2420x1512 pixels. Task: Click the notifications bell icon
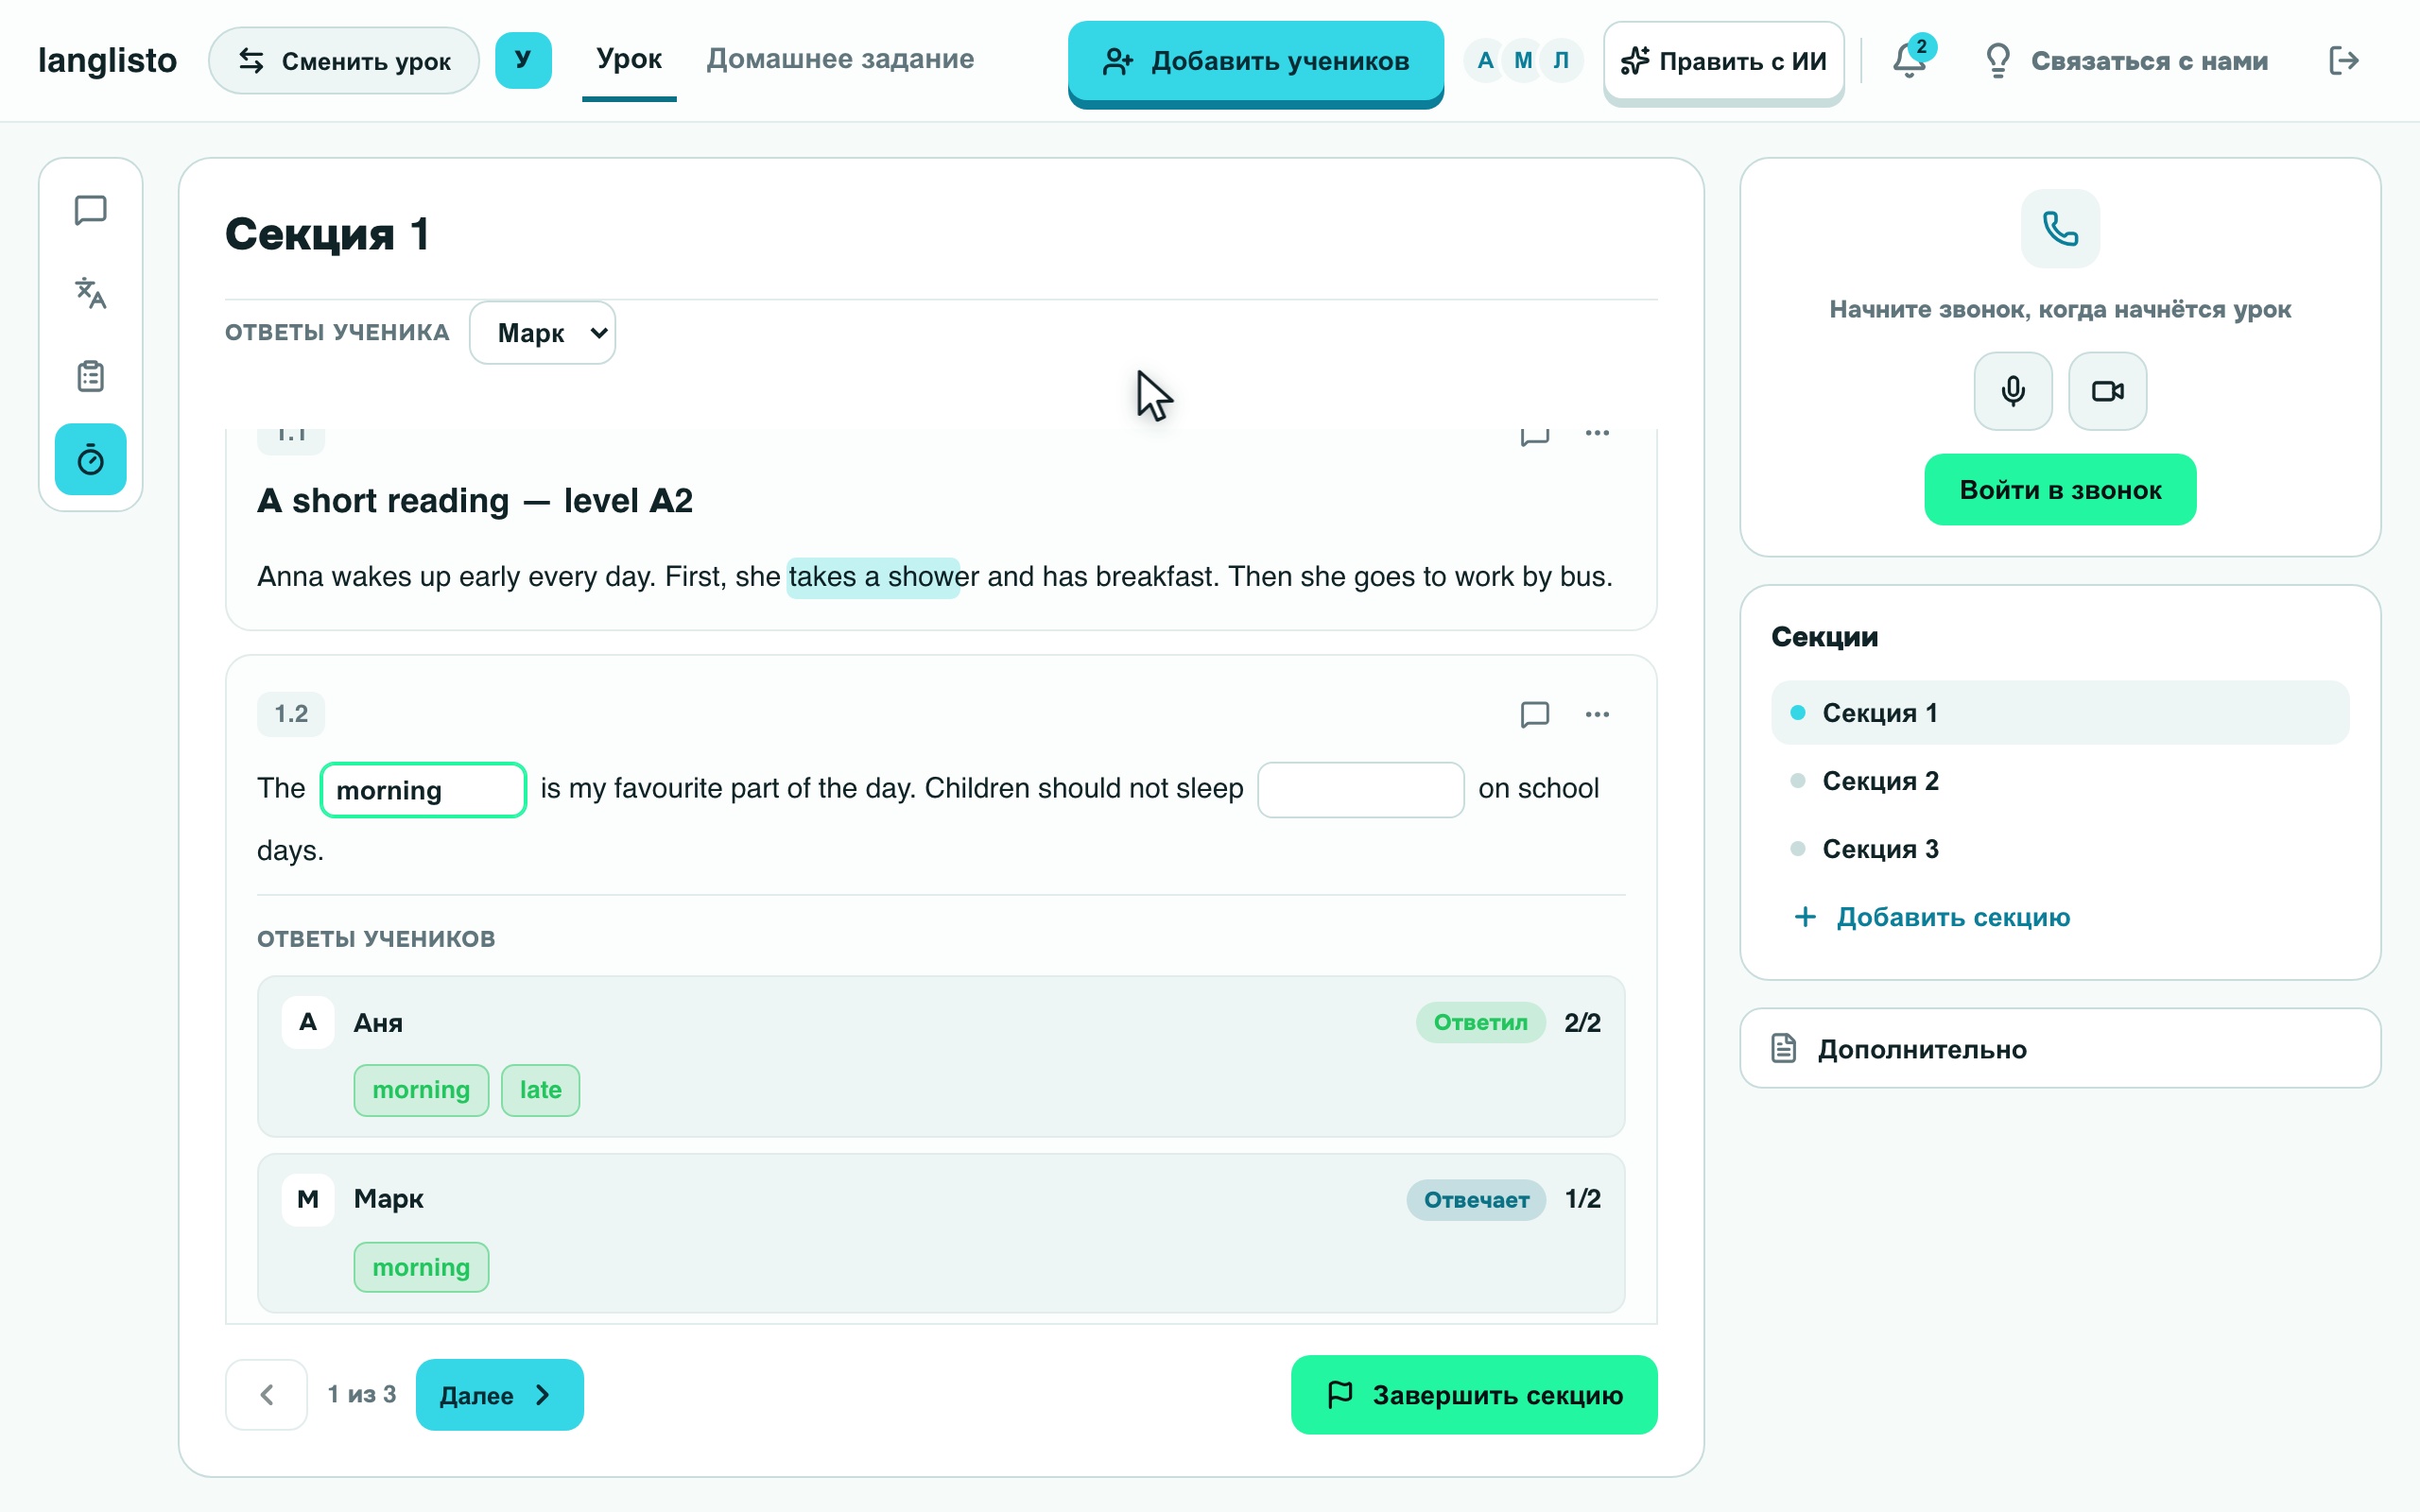point(1911,60)
